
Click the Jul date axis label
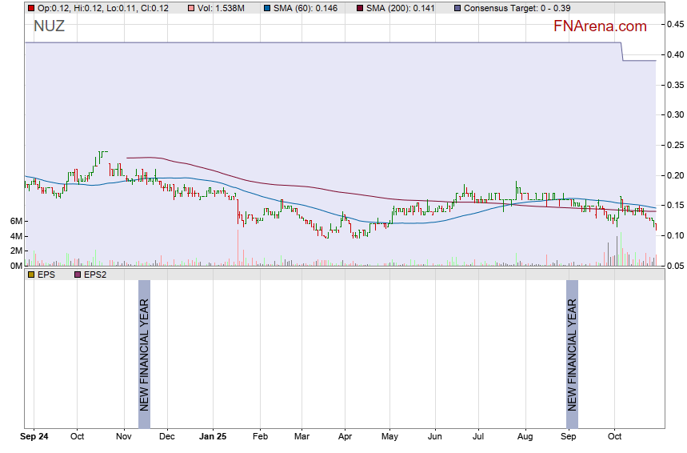coord(479,437)
